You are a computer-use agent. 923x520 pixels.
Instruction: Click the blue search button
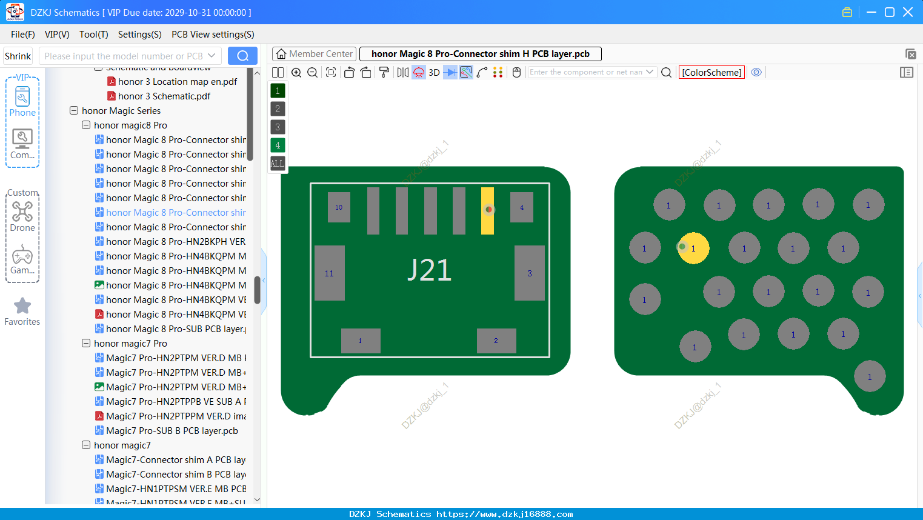(242, 56)
